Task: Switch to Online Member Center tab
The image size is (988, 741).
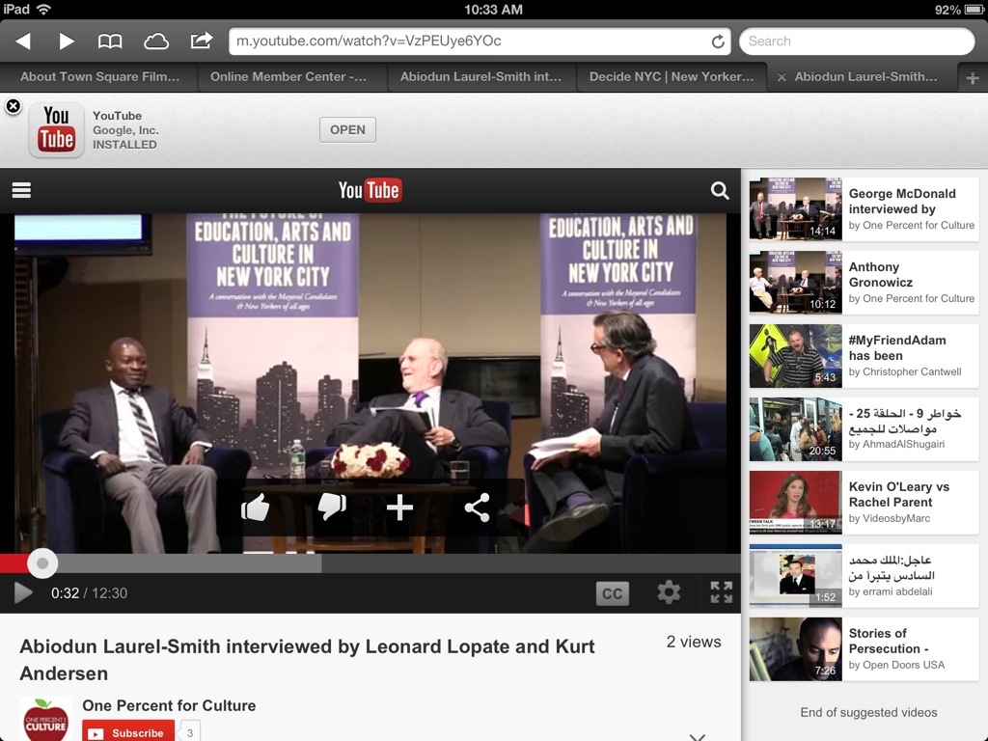Action: pos(288,77)
